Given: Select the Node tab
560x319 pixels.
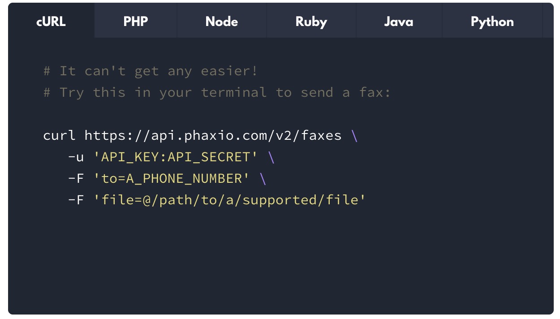Looking at the screenshot, I should pos(222,22).
